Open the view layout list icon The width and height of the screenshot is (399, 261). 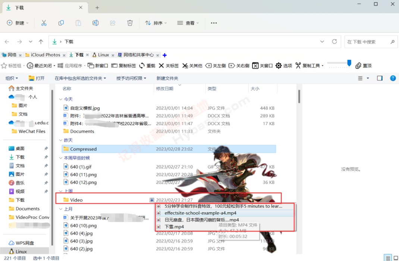click(x=360, y=78)
